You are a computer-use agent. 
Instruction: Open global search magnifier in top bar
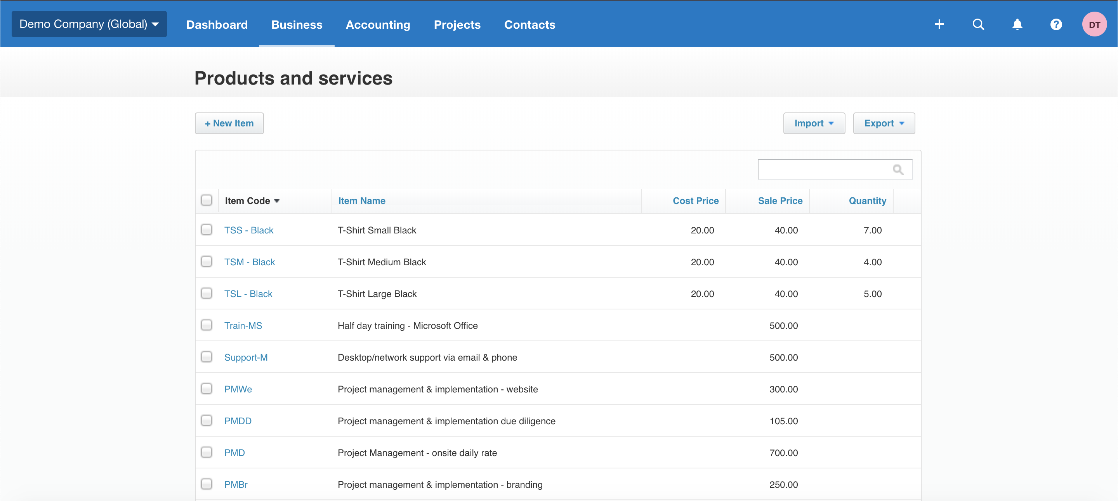tap(978, 24)
